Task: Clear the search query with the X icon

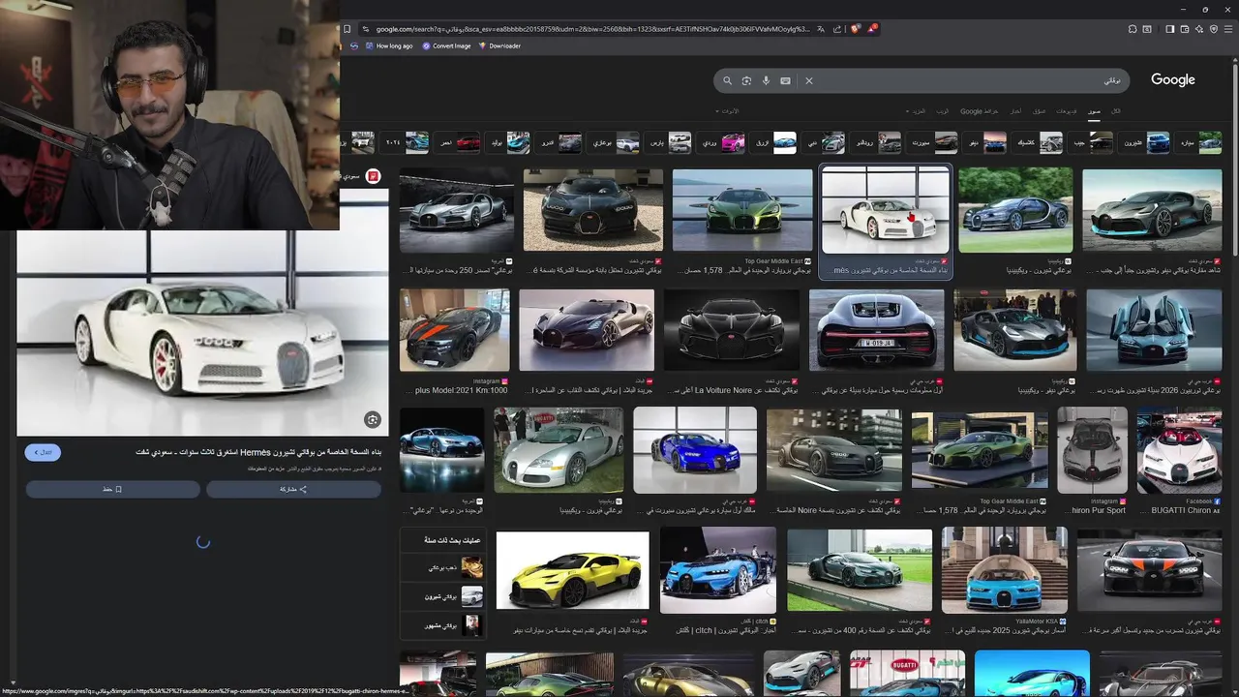Action: click(x=809, y=80)
